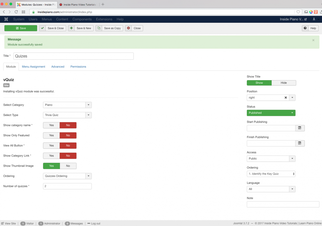The image size is (322, 226).
Task: Open the Finish Publishing calendar picker
Action: click(300, 143)
